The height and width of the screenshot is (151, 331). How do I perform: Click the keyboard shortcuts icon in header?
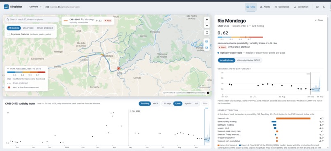(317, 7)
